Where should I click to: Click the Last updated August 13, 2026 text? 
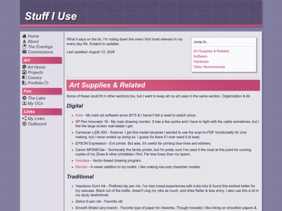pyautogui.click(x=90, y=52)
